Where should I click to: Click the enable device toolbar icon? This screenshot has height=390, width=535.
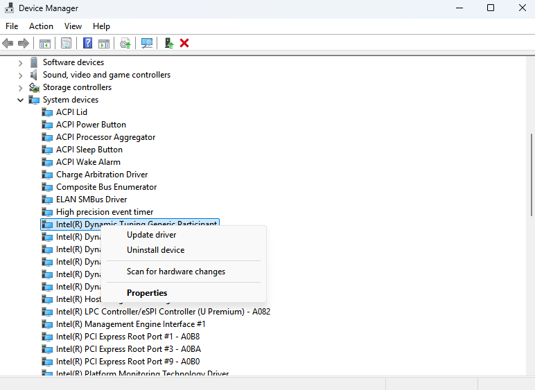[168, 43]
